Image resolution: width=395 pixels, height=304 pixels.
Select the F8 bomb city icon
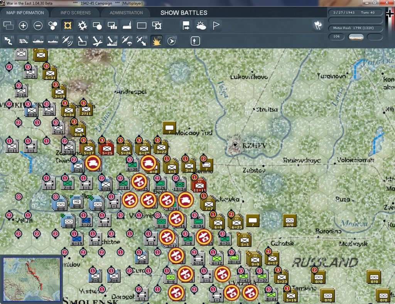point(112,41)
